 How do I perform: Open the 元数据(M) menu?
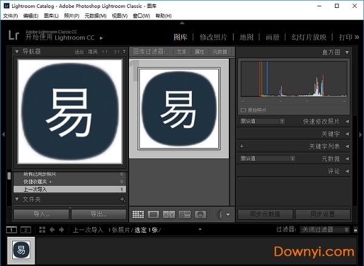click(96, 16)
